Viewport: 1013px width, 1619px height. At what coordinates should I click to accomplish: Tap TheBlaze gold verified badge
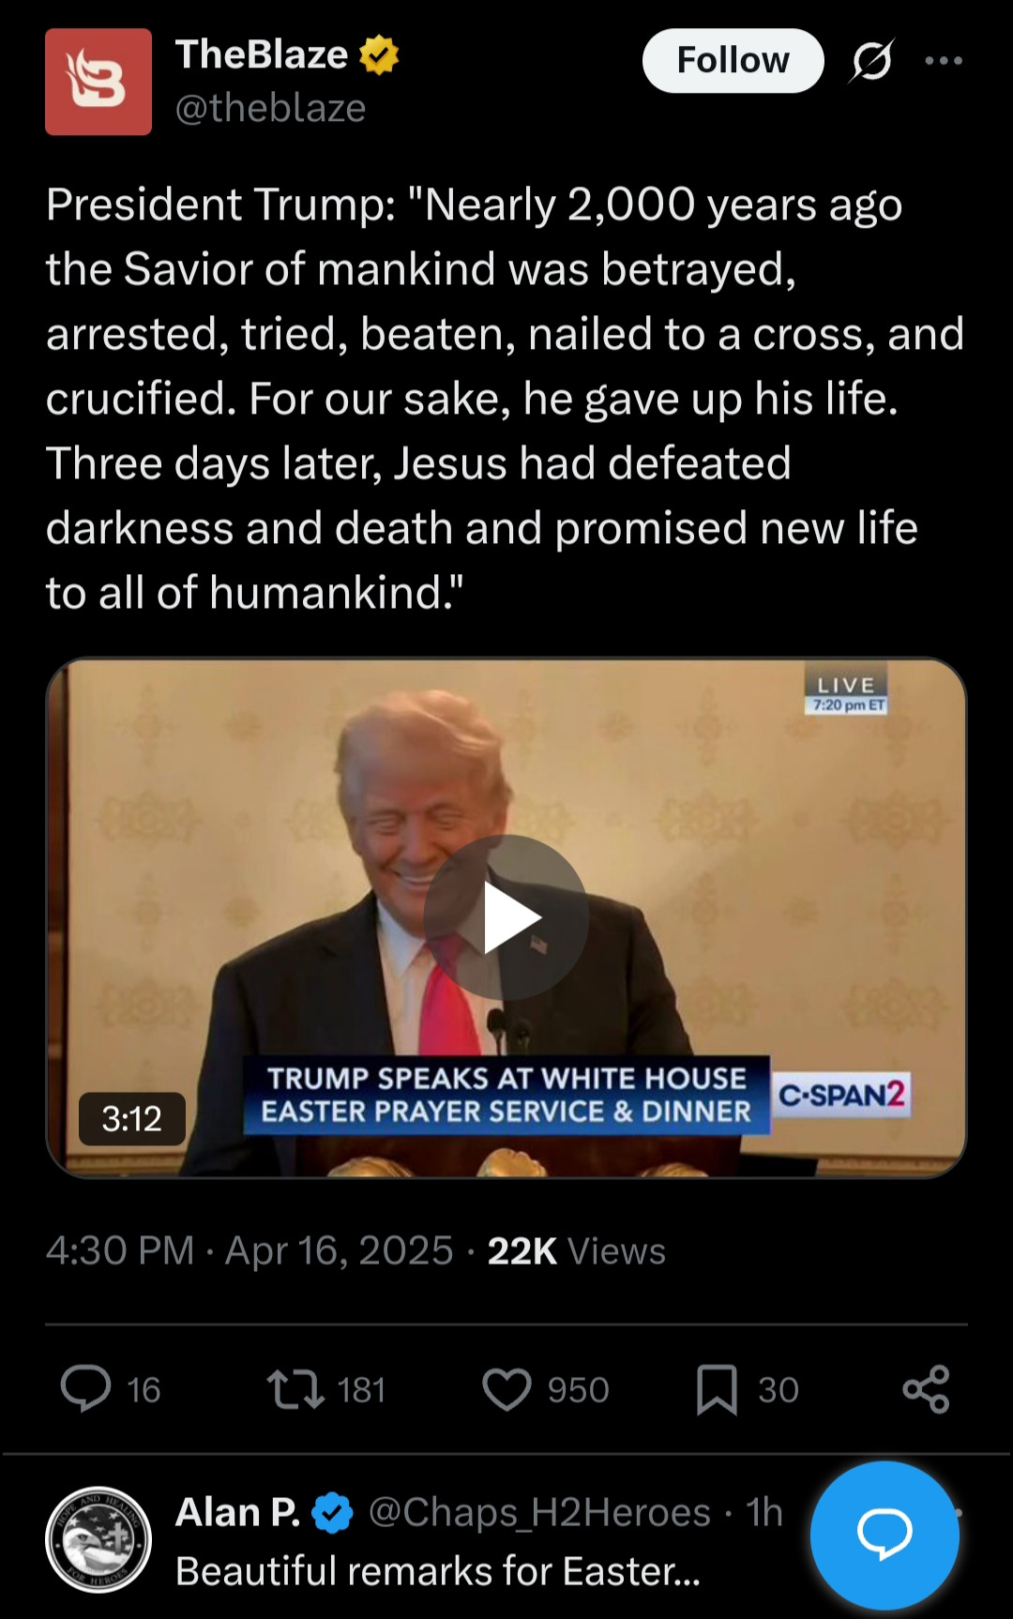[379, 55]
